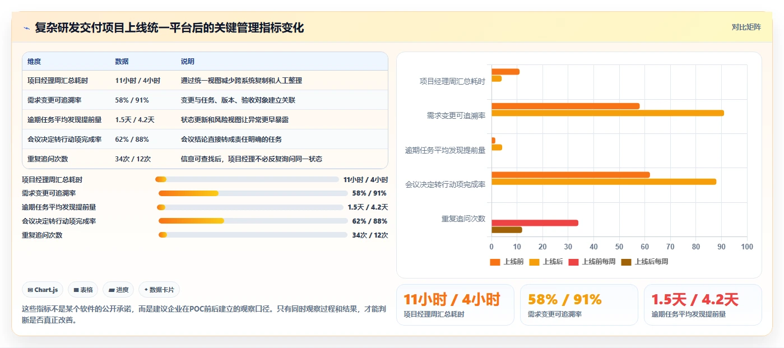The height and width of the screenshot is (348, 784).
Task: Click the 进度 tag icon
Action: tap(112, 290)
